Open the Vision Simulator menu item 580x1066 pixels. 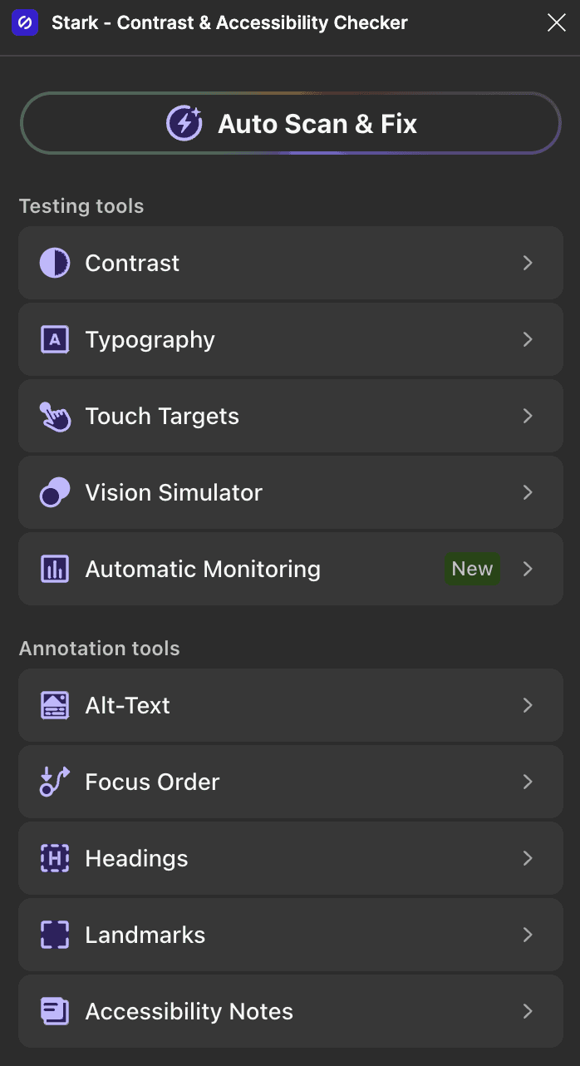point(291,492)
